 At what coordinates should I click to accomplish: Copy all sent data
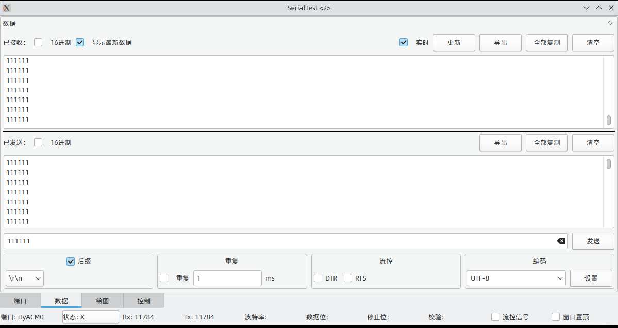[547, 143]
